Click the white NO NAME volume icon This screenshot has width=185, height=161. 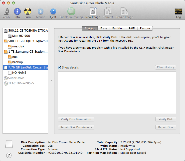pos(10,73)
